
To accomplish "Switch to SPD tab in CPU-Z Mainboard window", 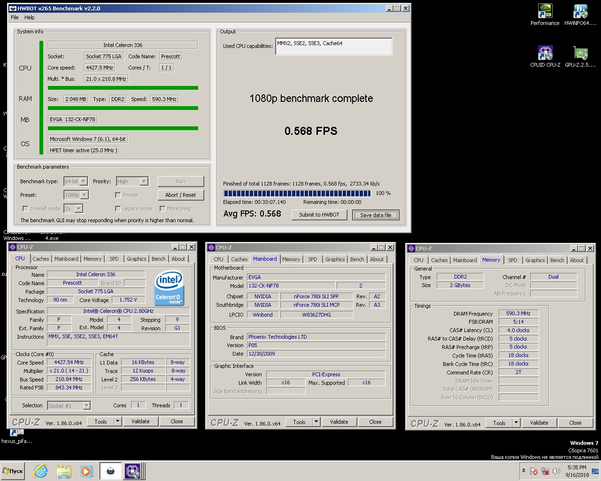I will pyautogui.click(x=313, y=259).
